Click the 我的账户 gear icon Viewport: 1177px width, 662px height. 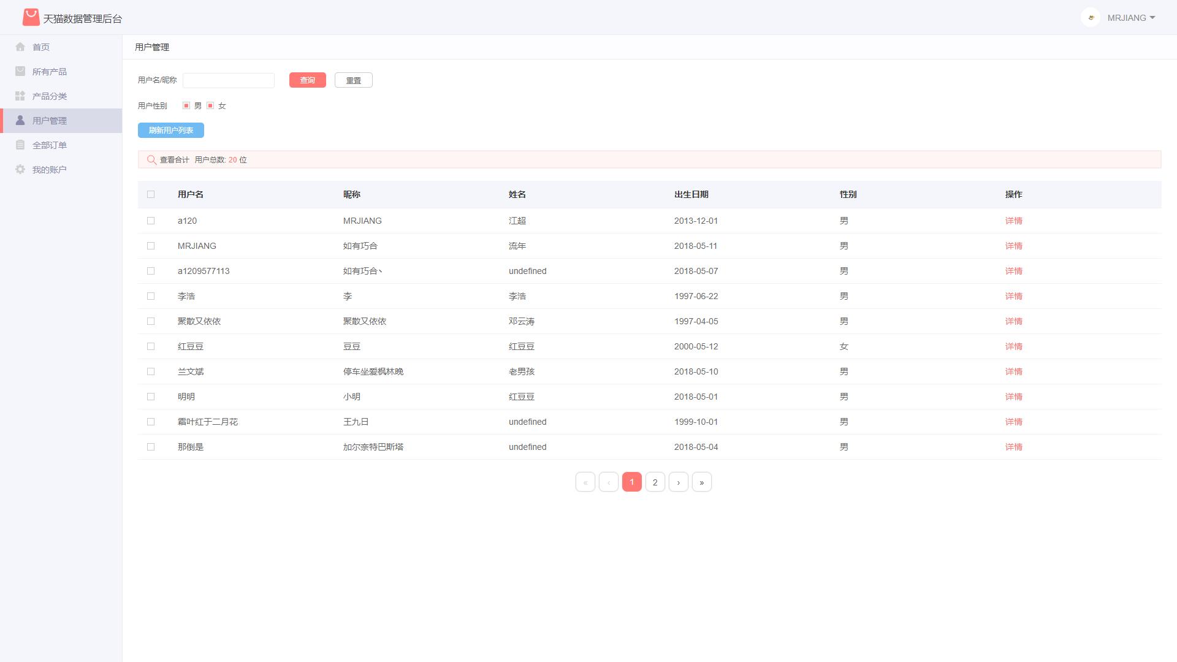click(x=20, y=169)
